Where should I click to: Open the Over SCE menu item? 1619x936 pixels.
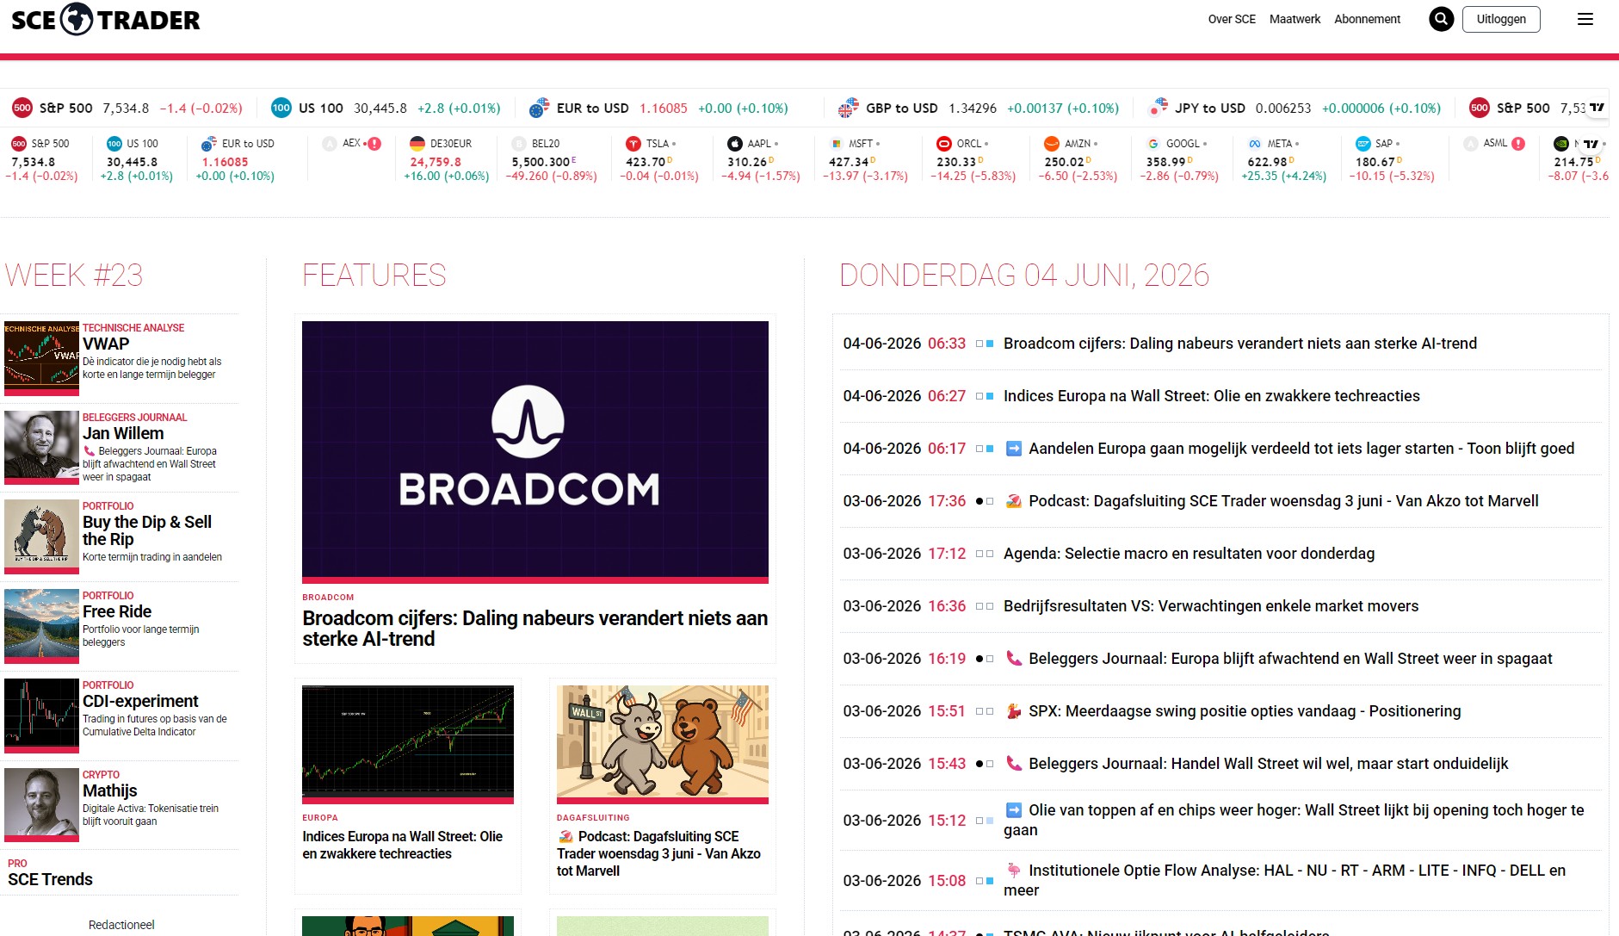(1232, 19)
